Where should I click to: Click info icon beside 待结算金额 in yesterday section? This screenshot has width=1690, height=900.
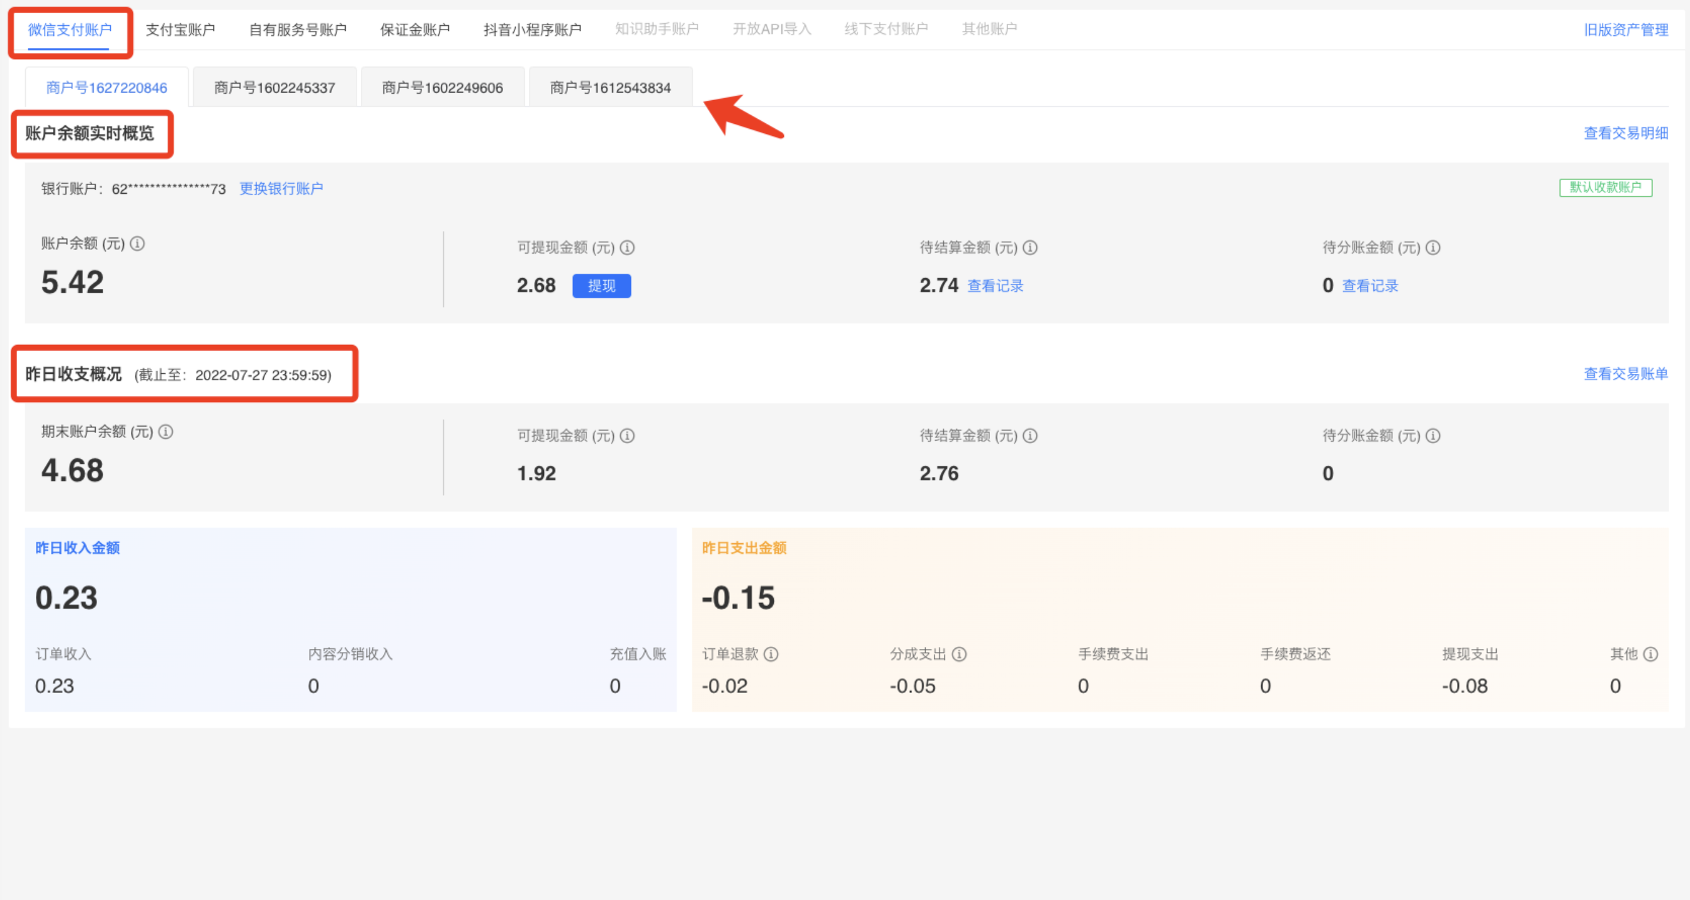pyautogui.click(x=1030, y=436)
